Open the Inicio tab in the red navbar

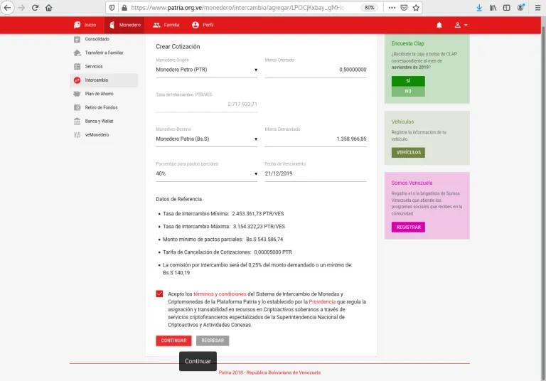click(85, 25)
